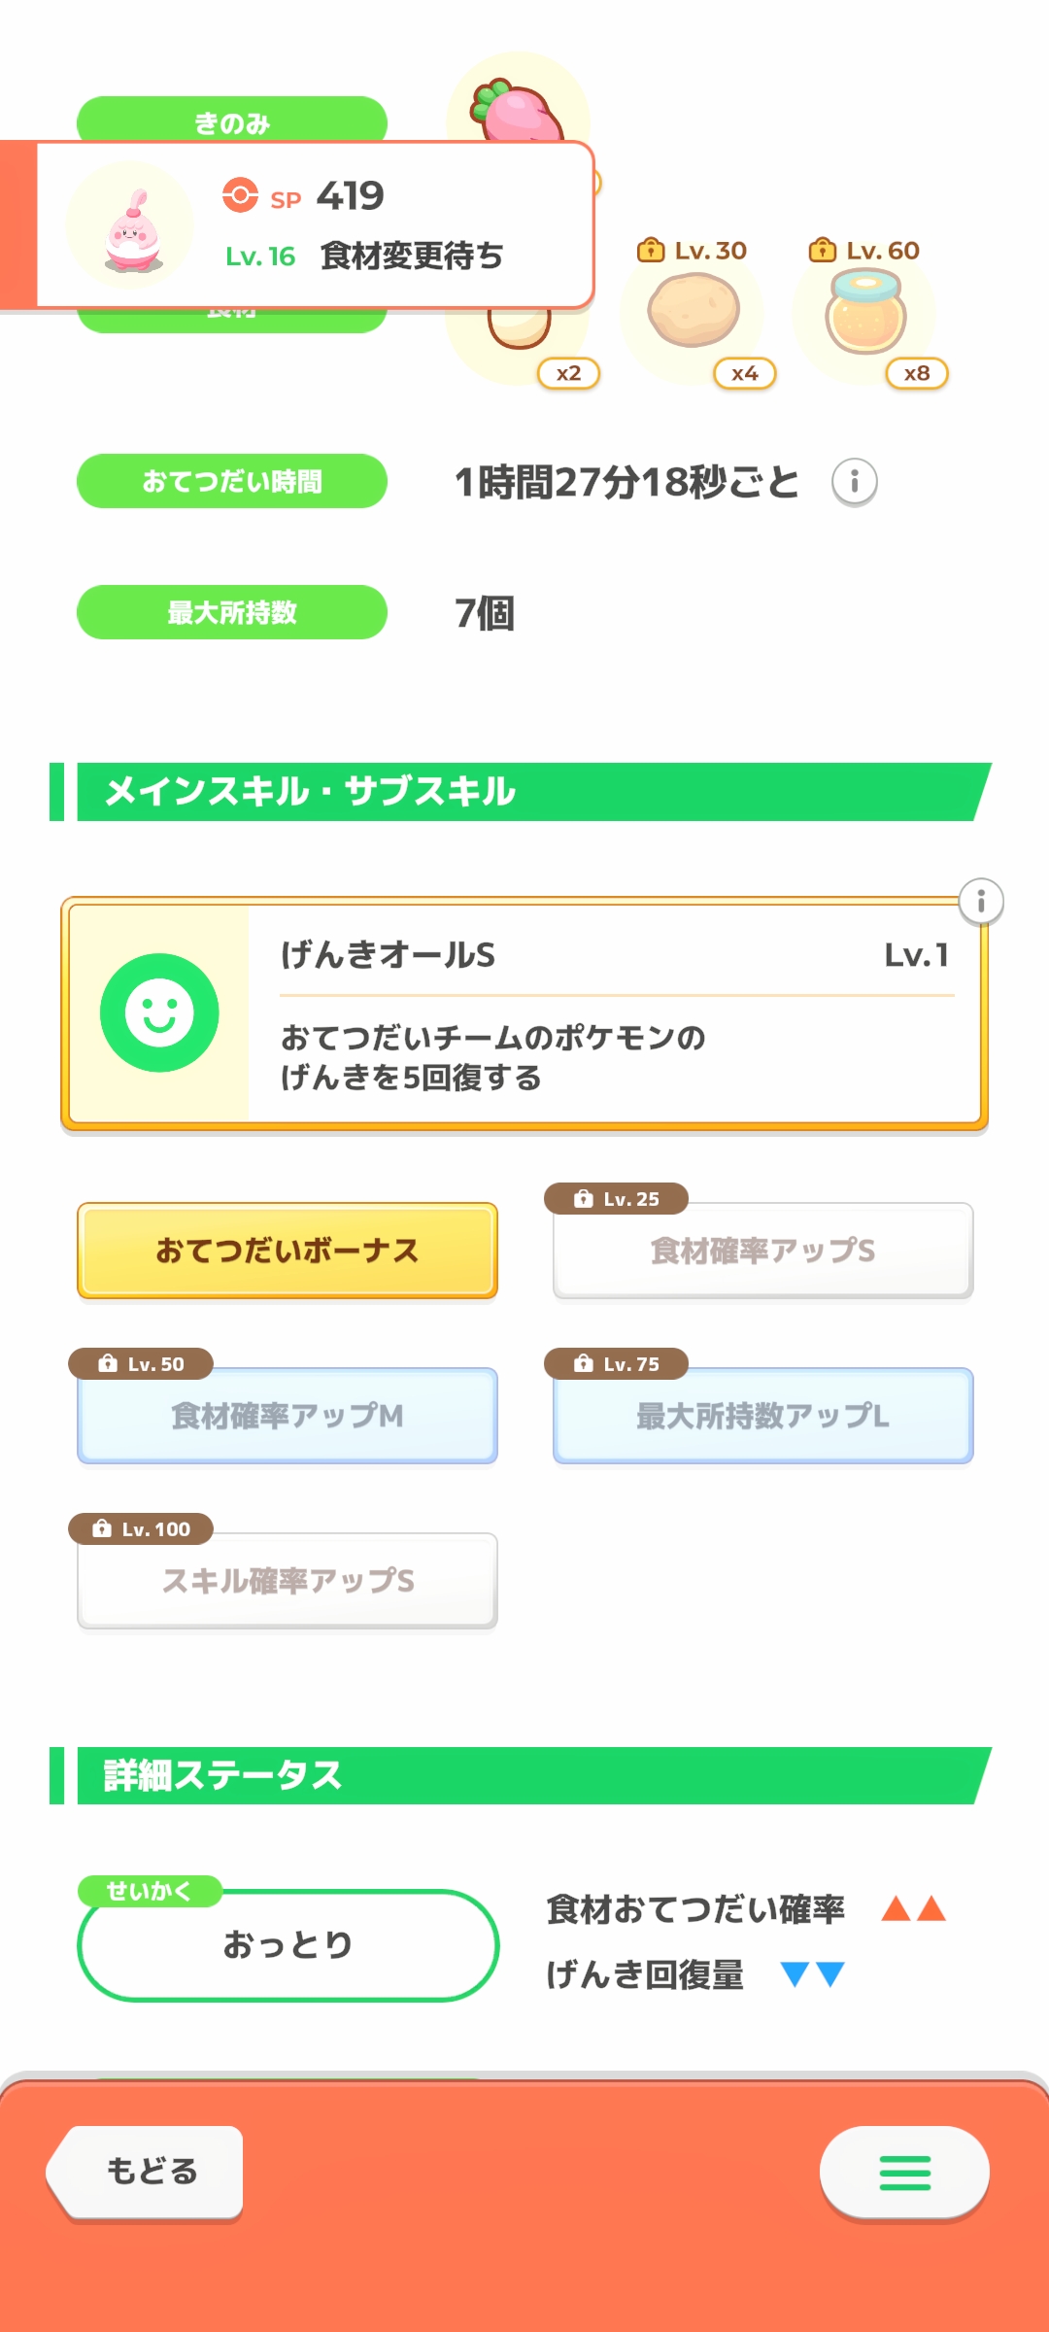Tap the pink berry icon
The width and height of the screenshot is (1049, 2332).
click(520, 112)
